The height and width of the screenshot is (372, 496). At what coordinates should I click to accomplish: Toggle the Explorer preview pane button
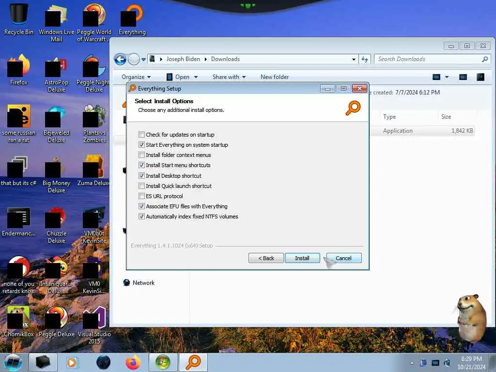coord(463,77)
